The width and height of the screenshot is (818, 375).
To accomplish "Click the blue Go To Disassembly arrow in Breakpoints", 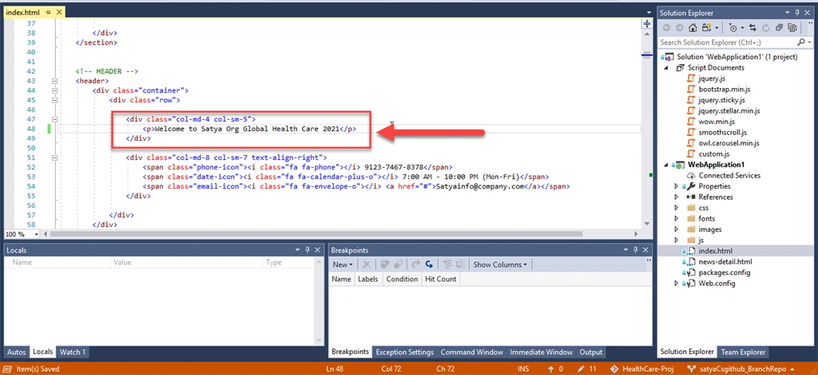I will coord(429,265).
